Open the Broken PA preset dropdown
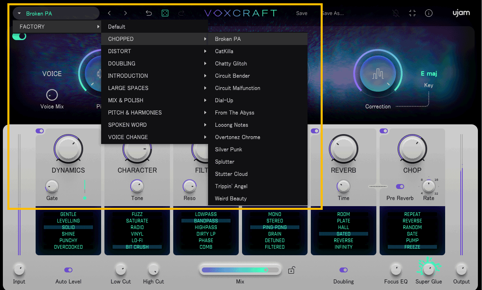 [x=56, y=13]
